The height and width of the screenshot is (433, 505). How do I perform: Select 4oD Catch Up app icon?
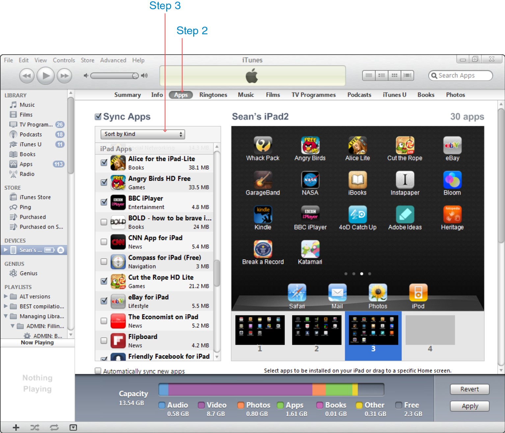(358, 215)
